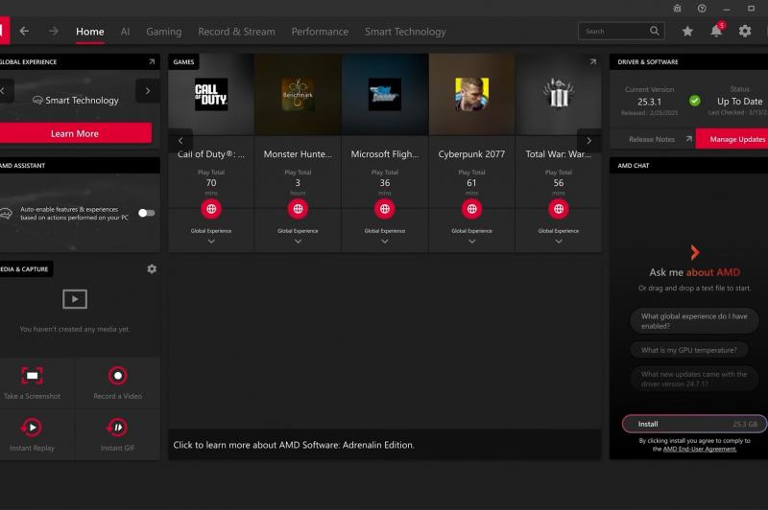Click the Take a Screenshot icon
Viewport: 768px width, 510px height.
[32, 376]
